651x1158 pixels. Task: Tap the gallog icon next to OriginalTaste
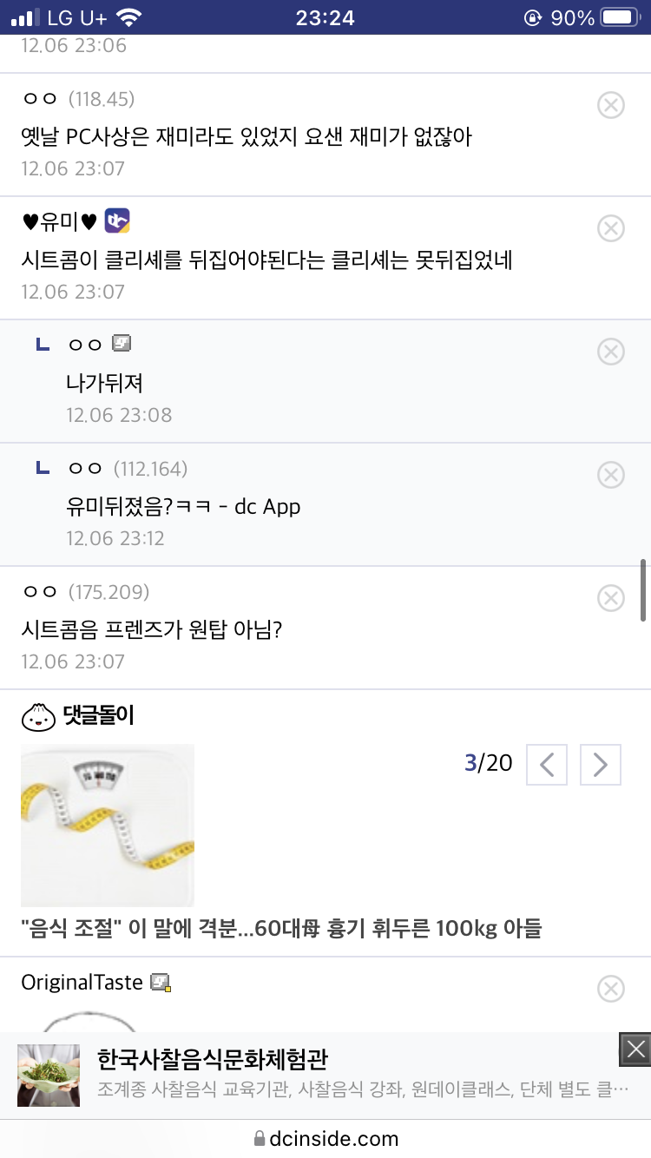161,983
